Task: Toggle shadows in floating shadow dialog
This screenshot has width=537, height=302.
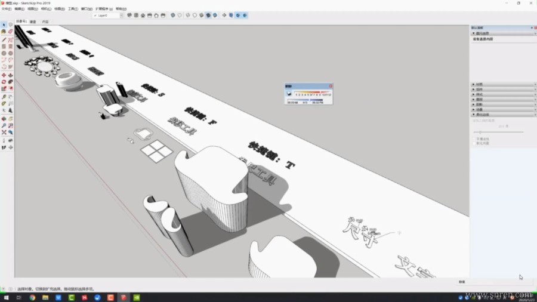Action: pos(289,94)
